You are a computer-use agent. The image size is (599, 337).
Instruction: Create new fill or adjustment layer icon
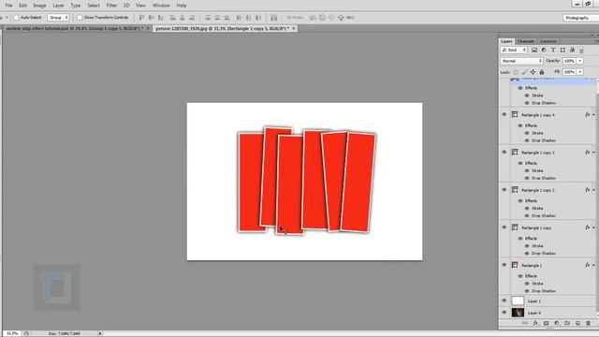557,323
